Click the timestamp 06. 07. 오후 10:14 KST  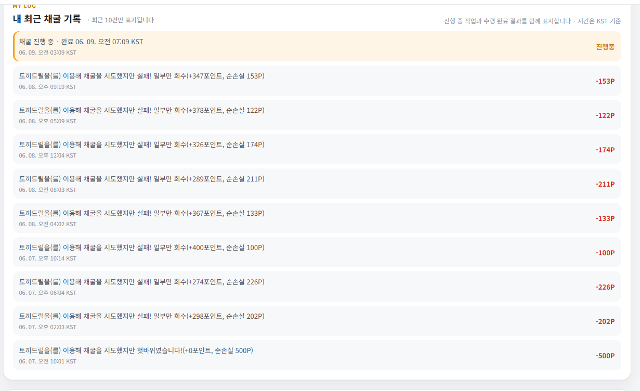pyautogui.click(x=48, y=258)
